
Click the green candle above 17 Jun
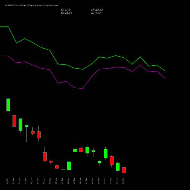pos(87,150)
